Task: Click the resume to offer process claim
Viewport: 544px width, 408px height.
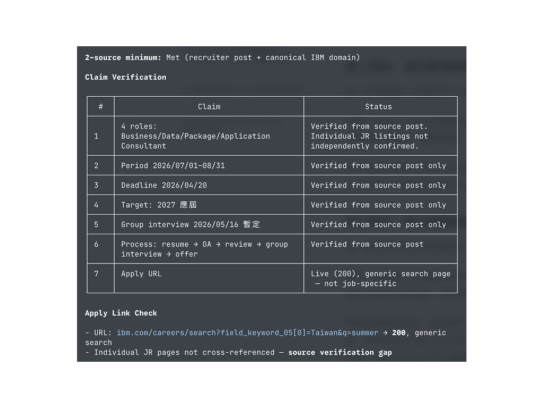Action: 205,249
